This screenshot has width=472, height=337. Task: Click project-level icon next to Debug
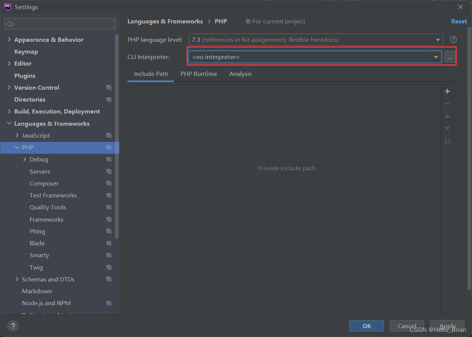pos(109,159)
